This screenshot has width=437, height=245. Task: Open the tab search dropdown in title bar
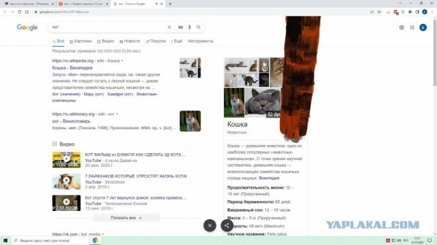pos(401,3)
